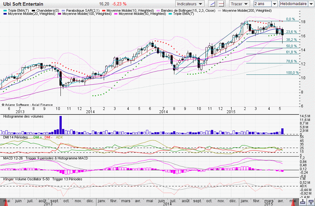Click Moyenne Mobile(10, Weighted) red swatch
This screenshot has width=315, height=206.
pos(104,10)
